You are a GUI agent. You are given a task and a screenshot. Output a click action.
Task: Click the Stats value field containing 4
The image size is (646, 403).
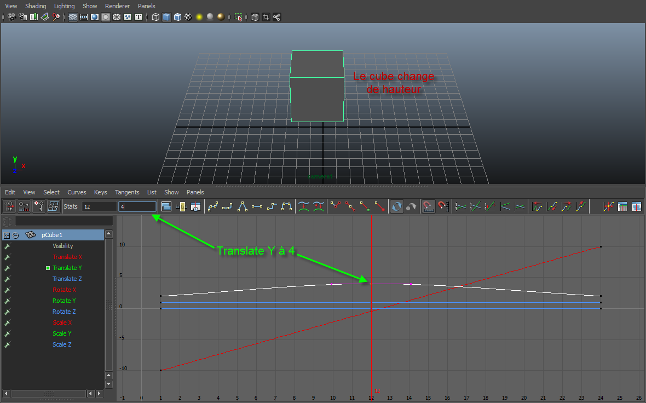pos(137,206)
